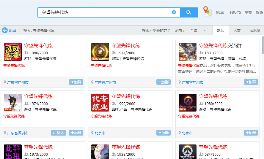This screenshot has width=264, height=159.
Task: Select the 美食 hot tag
Action: click(x=248, y=12)
